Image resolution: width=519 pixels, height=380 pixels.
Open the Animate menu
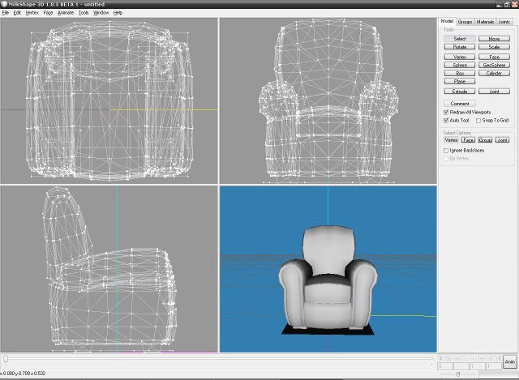[x=65, y=13]
